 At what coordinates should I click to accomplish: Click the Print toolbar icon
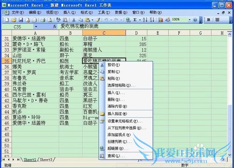click(x=43, y=20)
